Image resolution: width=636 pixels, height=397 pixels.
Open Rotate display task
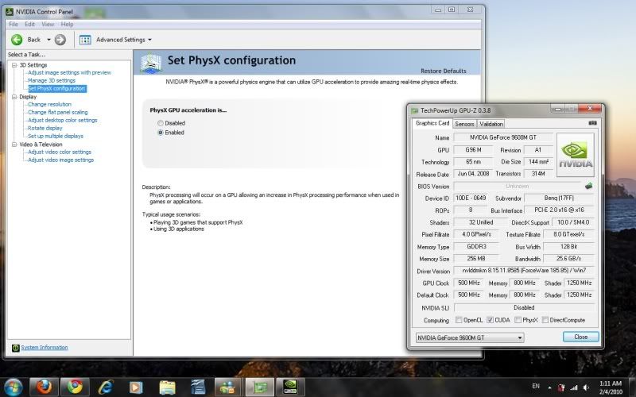click(x=45, y=128)
